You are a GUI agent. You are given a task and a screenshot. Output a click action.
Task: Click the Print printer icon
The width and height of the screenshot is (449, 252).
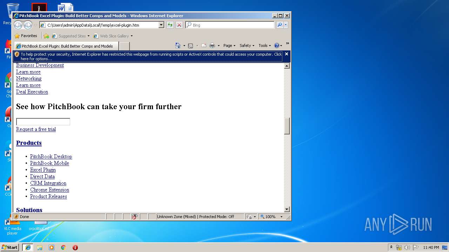click(x=212, y=45)
